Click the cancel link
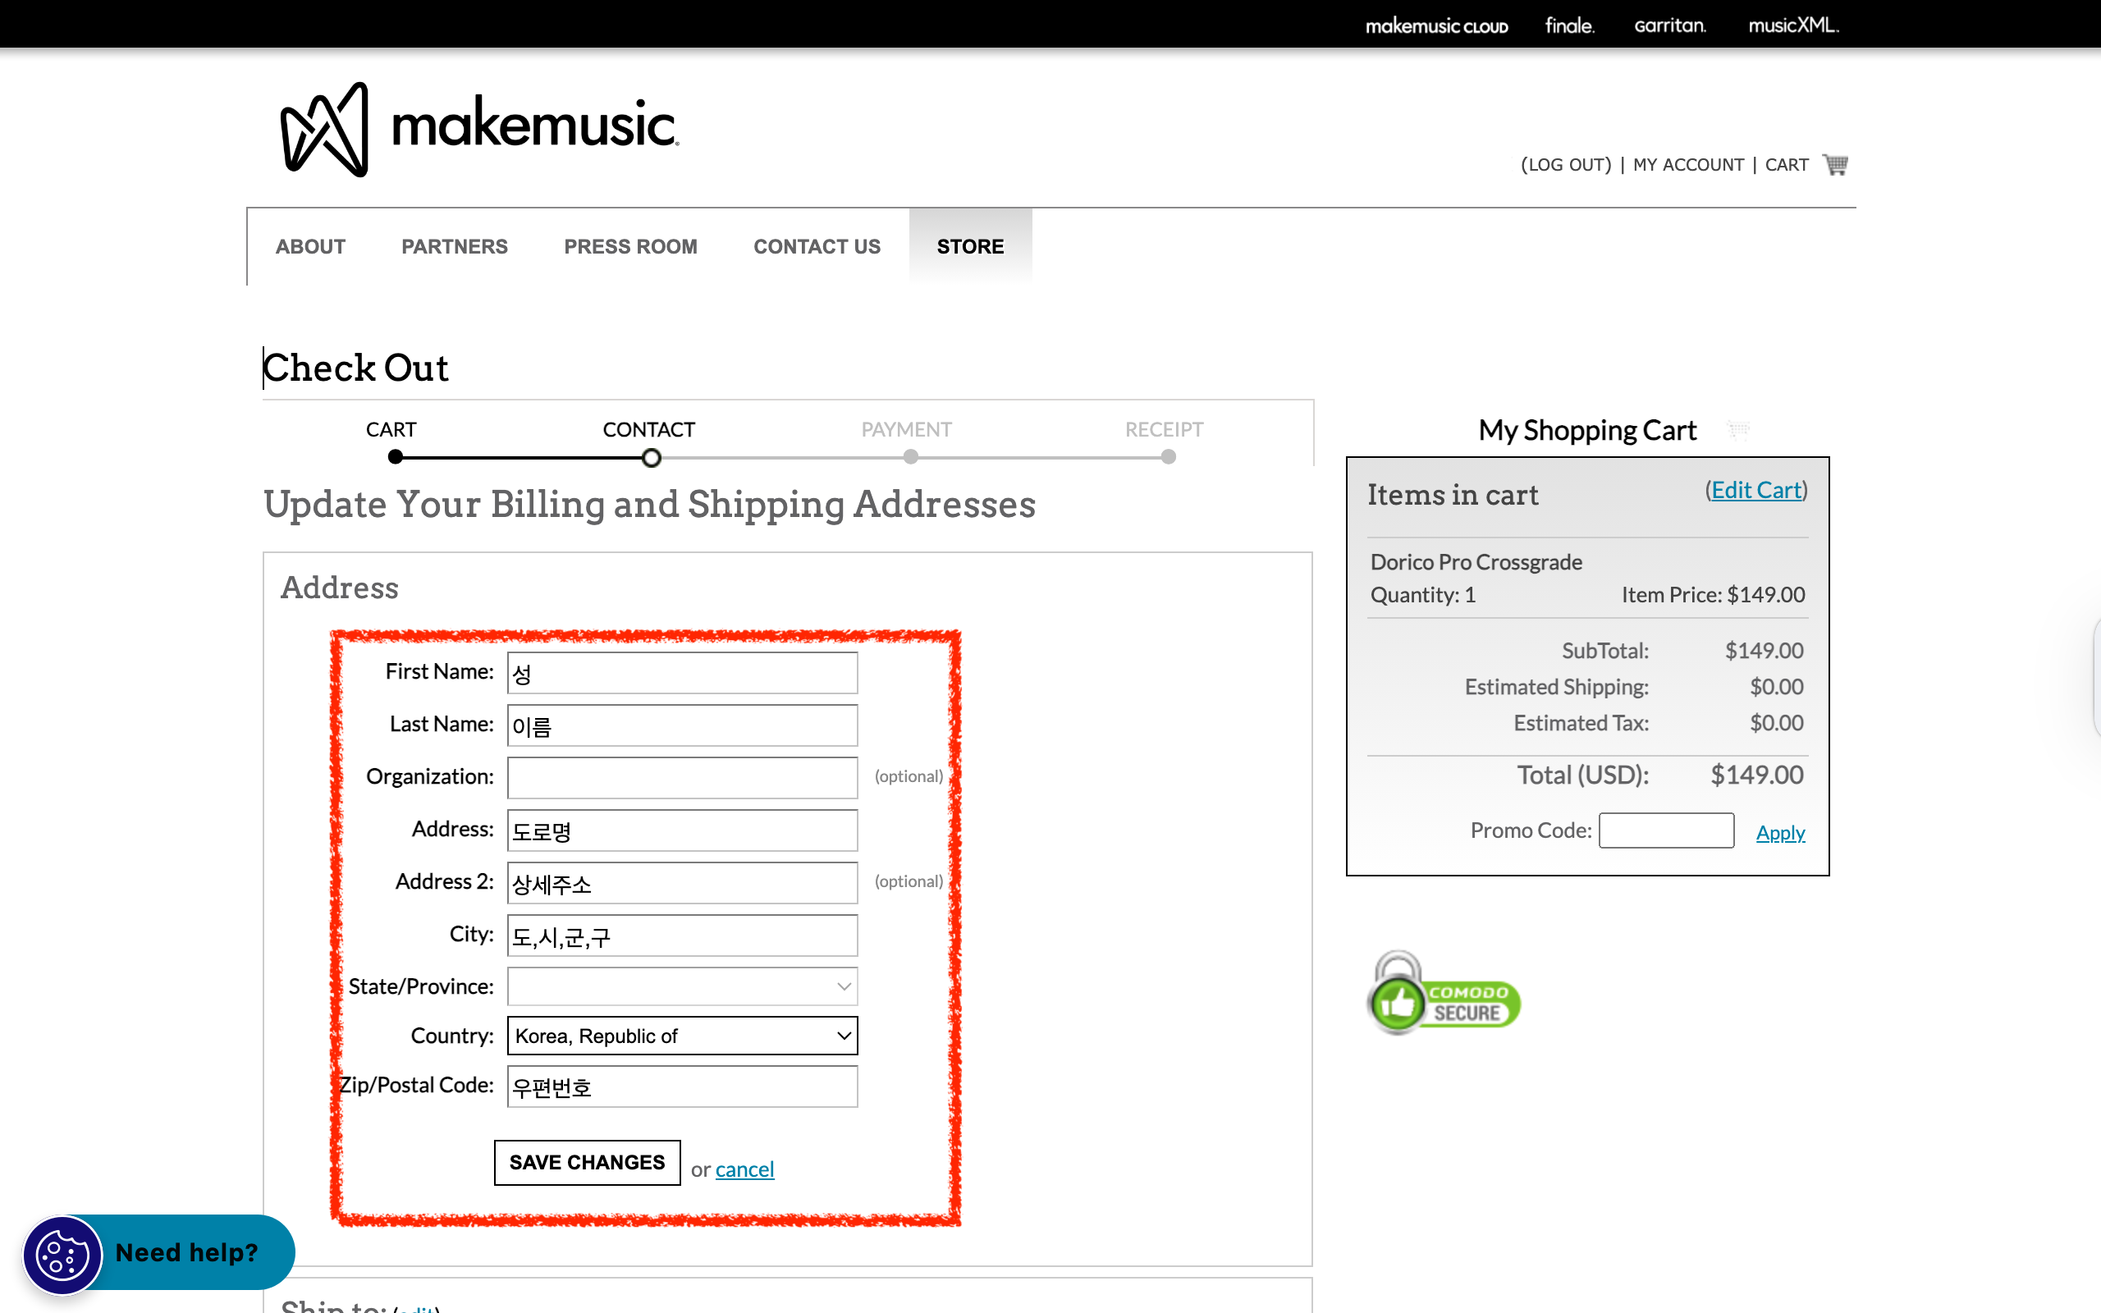Image resolution: width=2101 pixels, height=1313 pixels. (x=744, y=1169)
